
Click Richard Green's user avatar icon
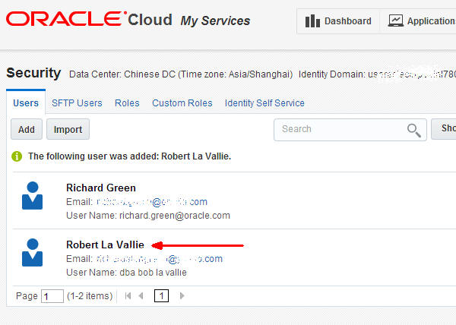33,196
